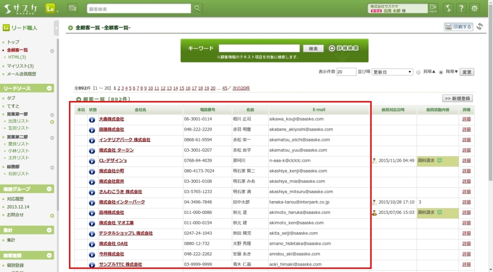Open the help question mark icon
The height and width of the screenshot is (272, 493).
461,8
